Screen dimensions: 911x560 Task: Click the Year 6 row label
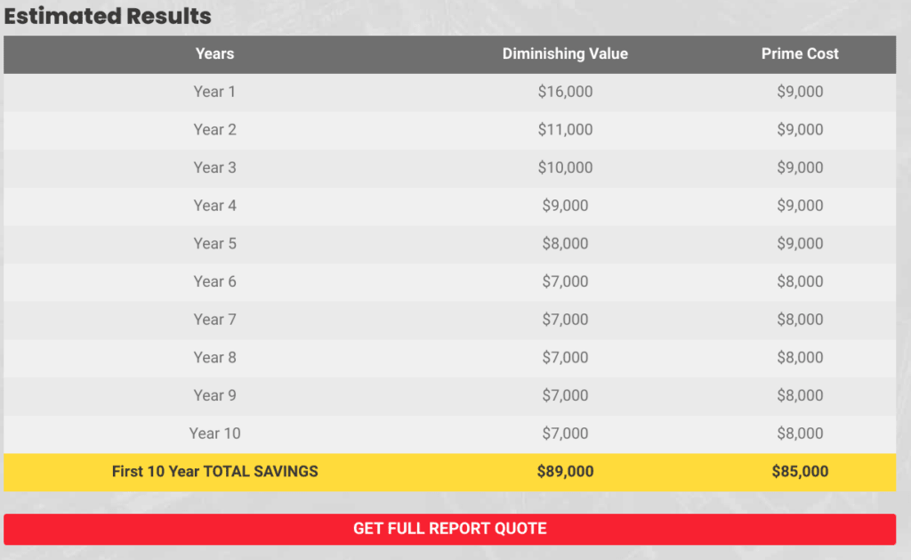coord(214,281)
